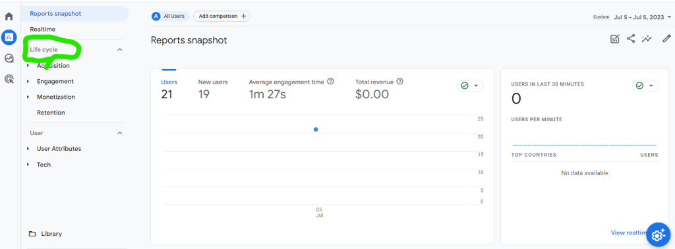Open the Home icon in left rail
The image size is (675, 249).
9,16
